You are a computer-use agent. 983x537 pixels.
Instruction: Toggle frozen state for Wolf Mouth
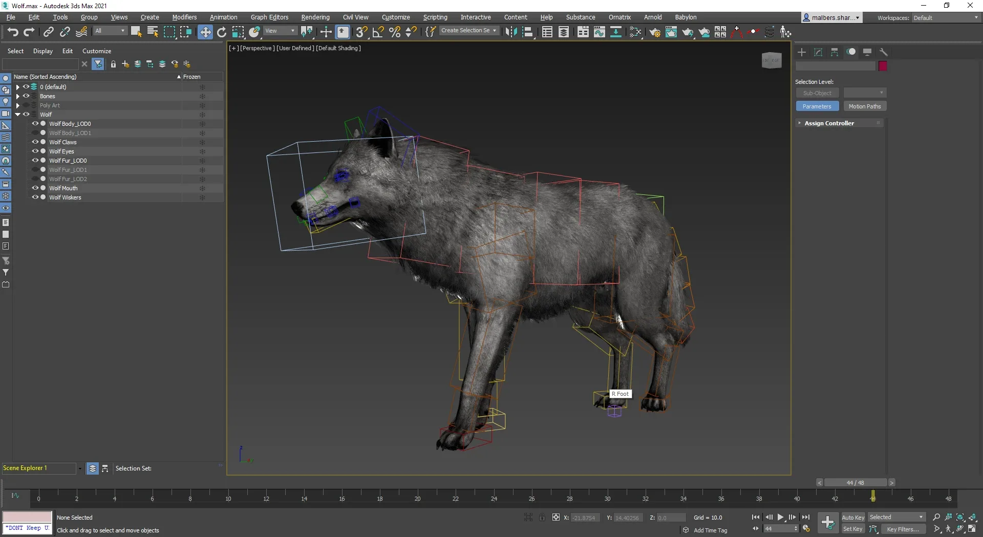tap(203, 188)
